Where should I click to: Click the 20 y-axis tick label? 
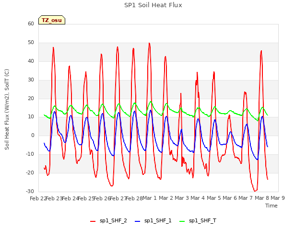coord(31,98)
